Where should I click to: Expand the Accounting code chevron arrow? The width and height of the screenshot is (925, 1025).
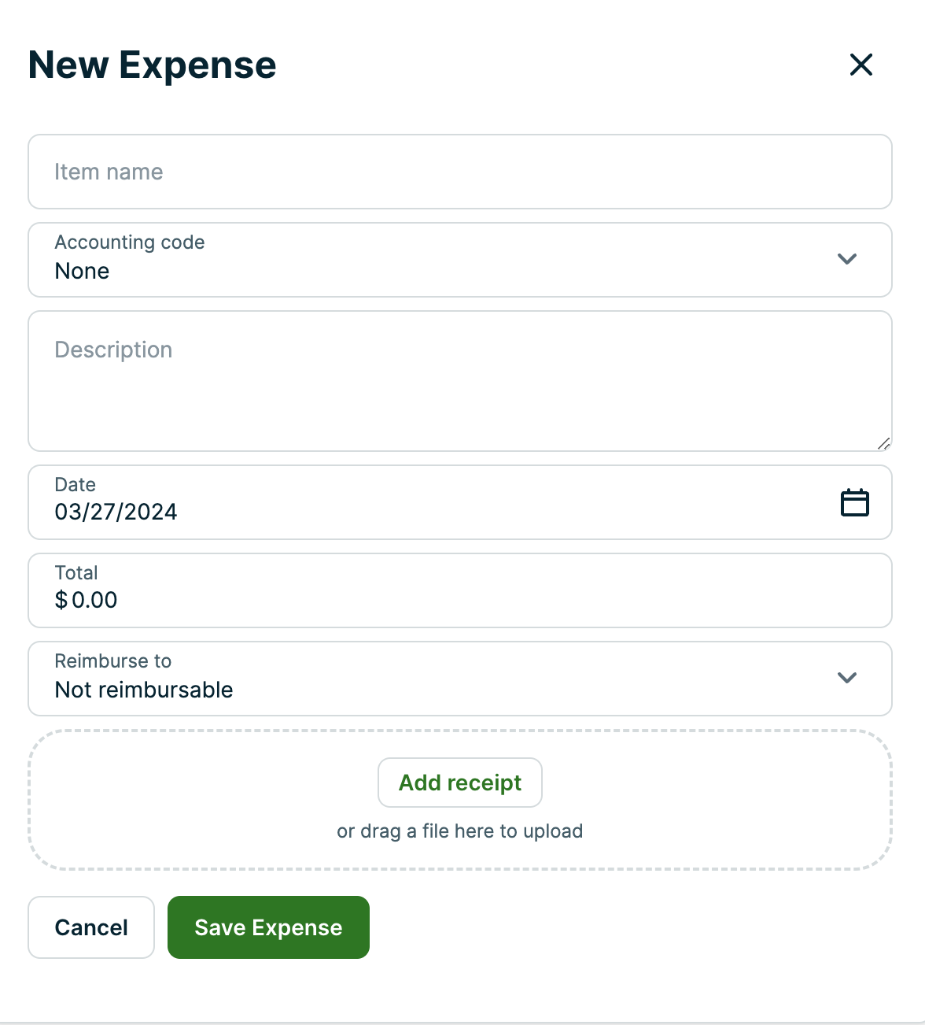point(846,259)
